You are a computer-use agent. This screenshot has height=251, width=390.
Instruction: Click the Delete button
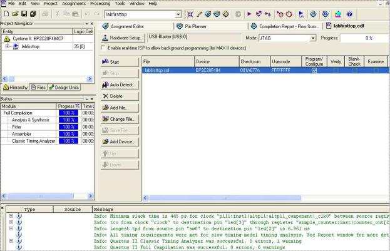click(x=120, y=96)
